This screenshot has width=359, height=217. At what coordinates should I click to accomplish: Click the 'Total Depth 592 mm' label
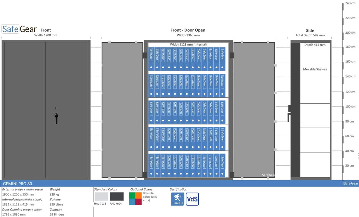click(310, 35)
